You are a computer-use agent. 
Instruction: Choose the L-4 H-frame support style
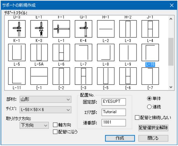pos(150,29)
